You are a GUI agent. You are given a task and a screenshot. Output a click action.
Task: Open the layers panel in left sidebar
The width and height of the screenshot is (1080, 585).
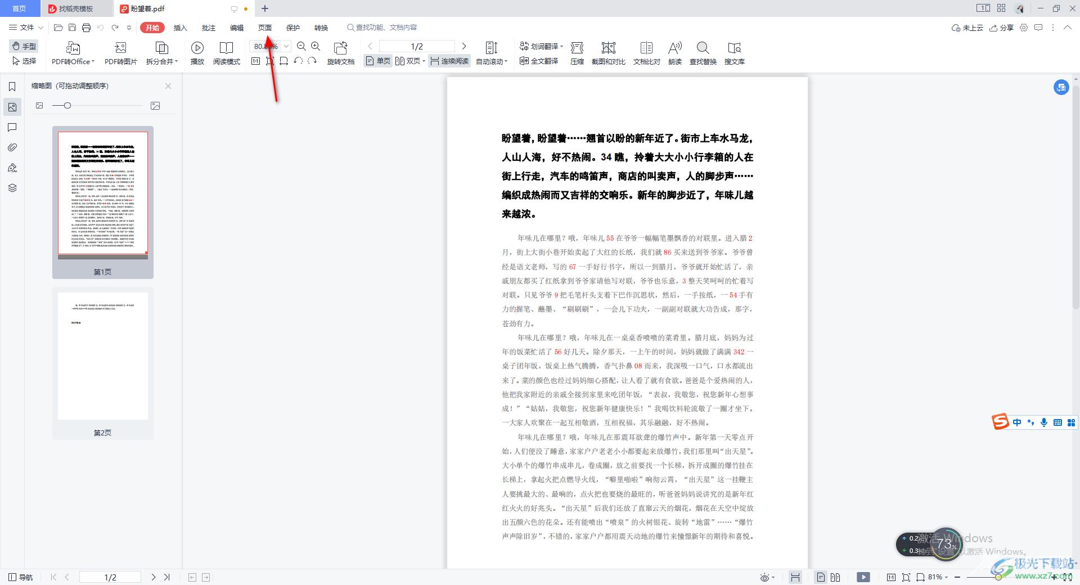(12, 188)
